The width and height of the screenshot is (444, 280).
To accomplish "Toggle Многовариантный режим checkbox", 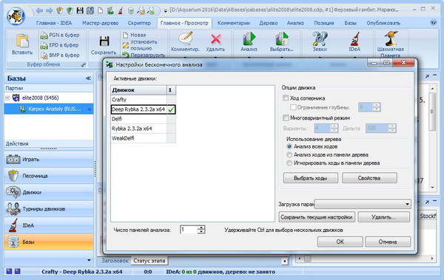I will 286,117.
